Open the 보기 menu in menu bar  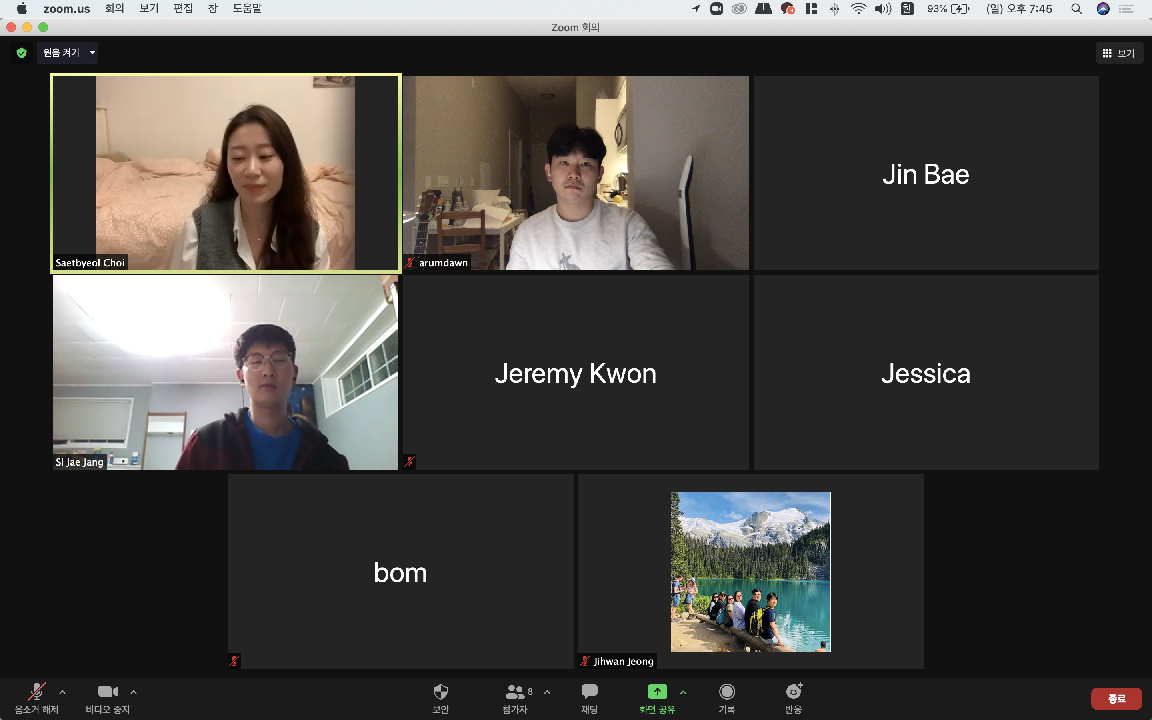[148, 8]
